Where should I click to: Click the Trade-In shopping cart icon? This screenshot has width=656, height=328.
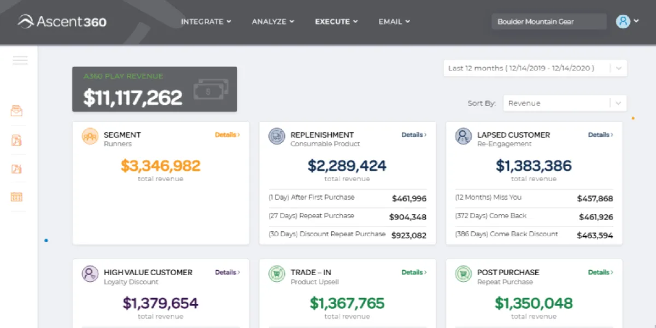click(x=277, y=274)
